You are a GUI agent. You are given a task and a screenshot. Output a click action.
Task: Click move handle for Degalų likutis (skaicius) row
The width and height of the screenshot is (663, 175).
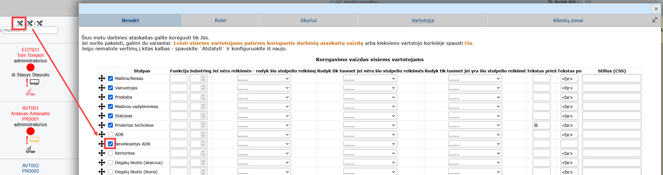[102, 162]
